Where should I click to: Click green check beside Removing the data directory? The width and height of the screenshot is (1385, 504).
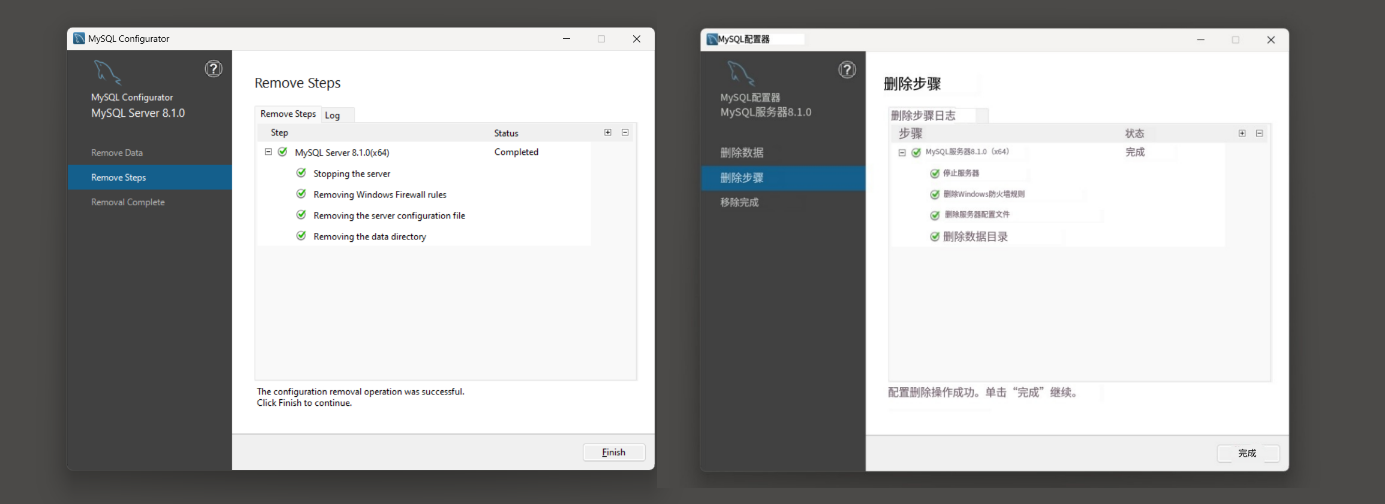click(x=302, y=236)
